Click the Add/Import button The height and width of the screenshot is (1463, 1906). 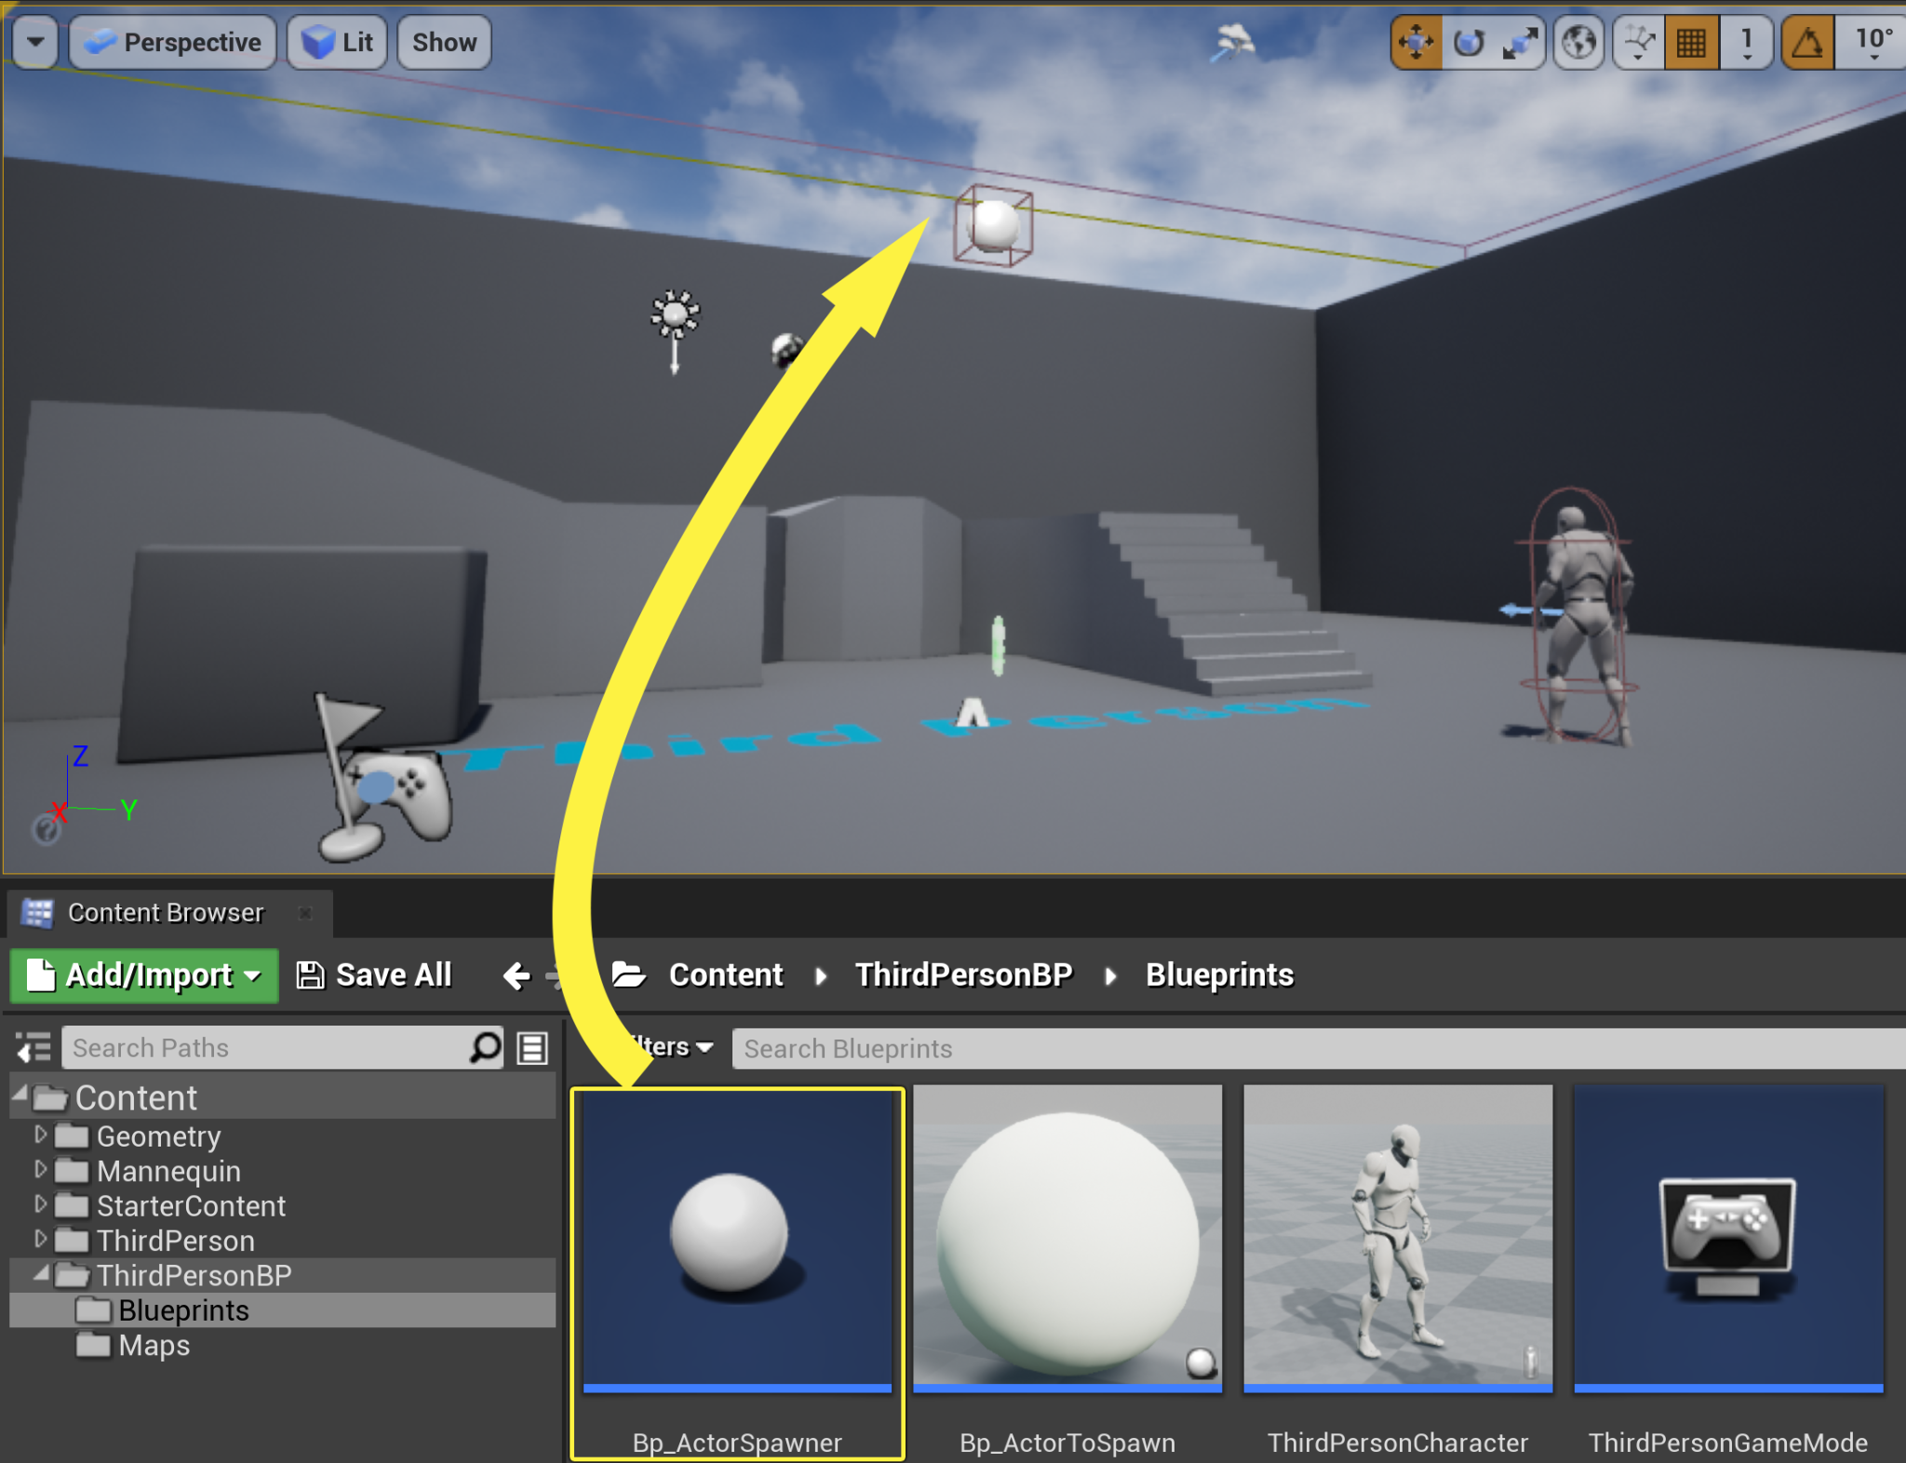coord(144,975)
